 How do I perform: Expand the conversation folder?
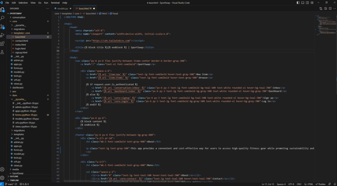(19, 18)
